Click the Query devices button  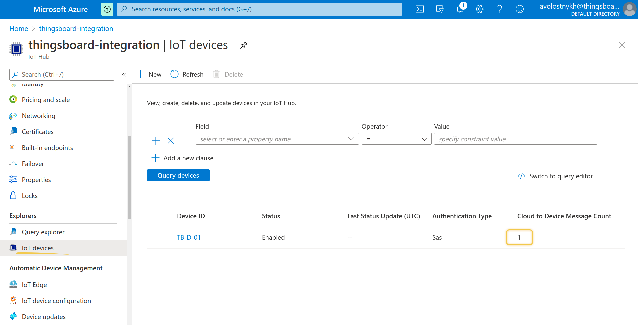pyautogui.click(x=178, y=175)
